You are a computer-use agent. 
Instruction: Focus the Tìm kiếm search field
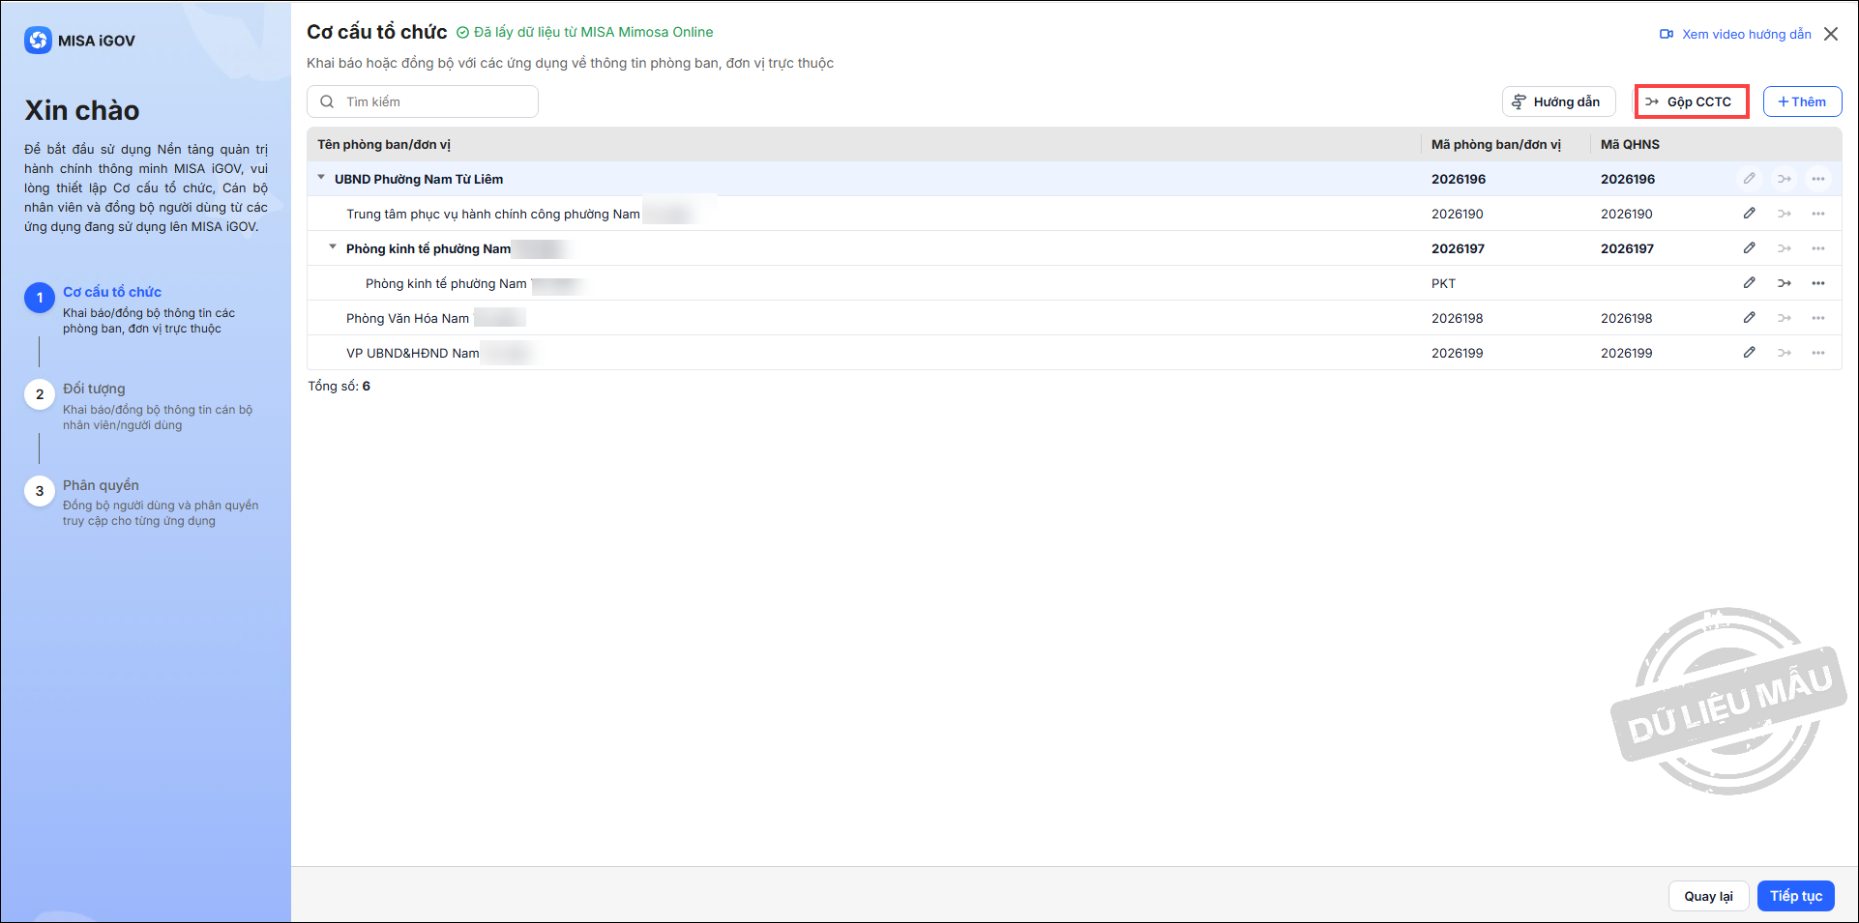tap(423, 101)
